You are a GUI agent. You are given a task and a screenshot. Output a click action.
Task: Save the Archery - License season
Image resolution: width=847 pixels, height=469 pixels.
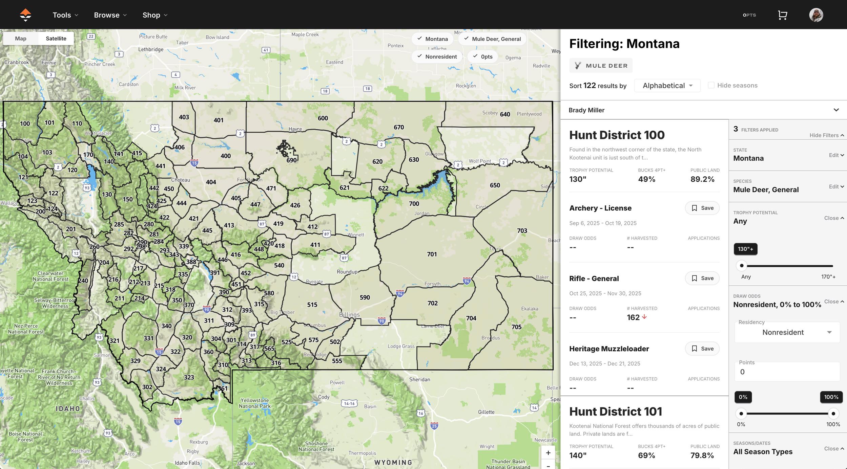click(x=702, y=208)
